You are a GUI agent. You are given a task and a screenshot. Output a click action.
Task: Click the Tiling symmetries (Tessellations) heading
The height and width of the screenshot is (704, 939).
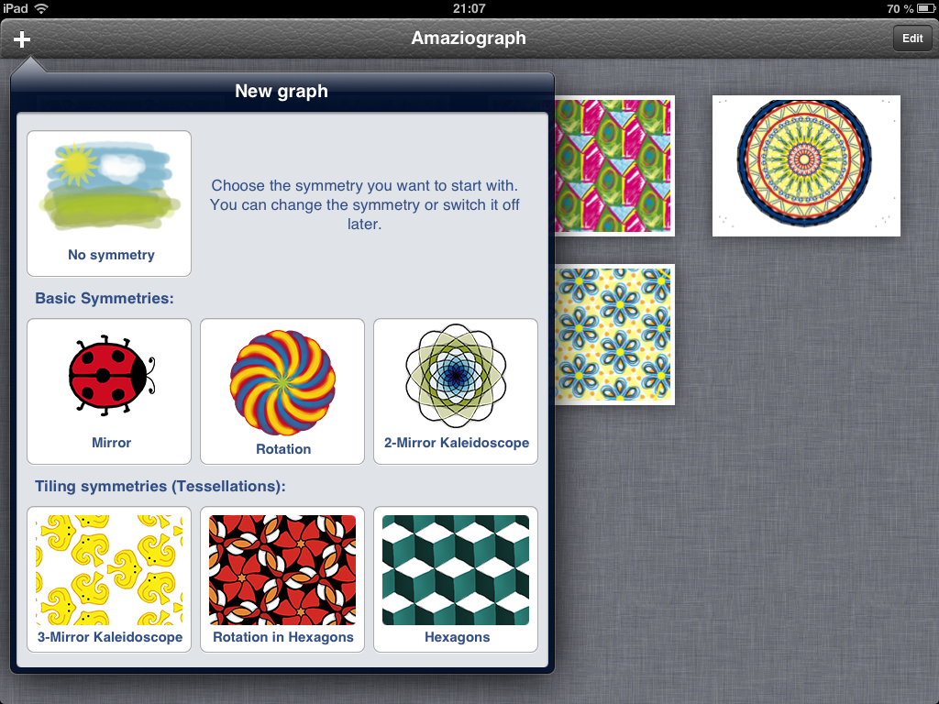pos(160,486)
